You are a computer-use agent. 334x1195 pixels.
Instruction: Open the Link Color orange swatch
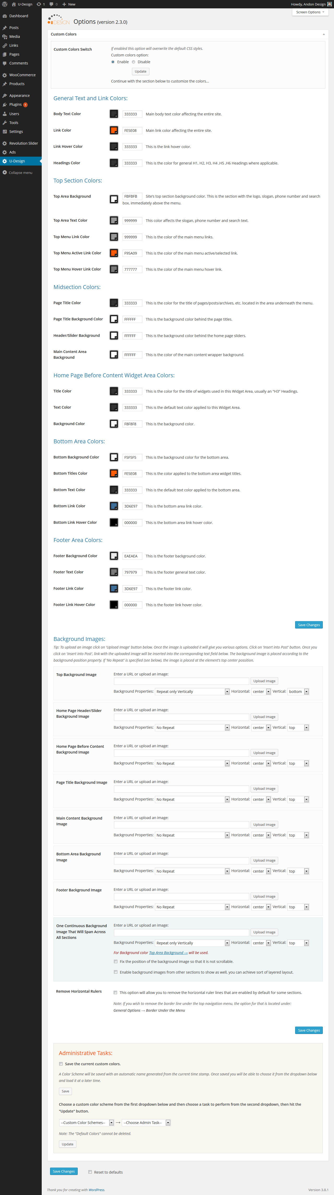click(113, 130)
